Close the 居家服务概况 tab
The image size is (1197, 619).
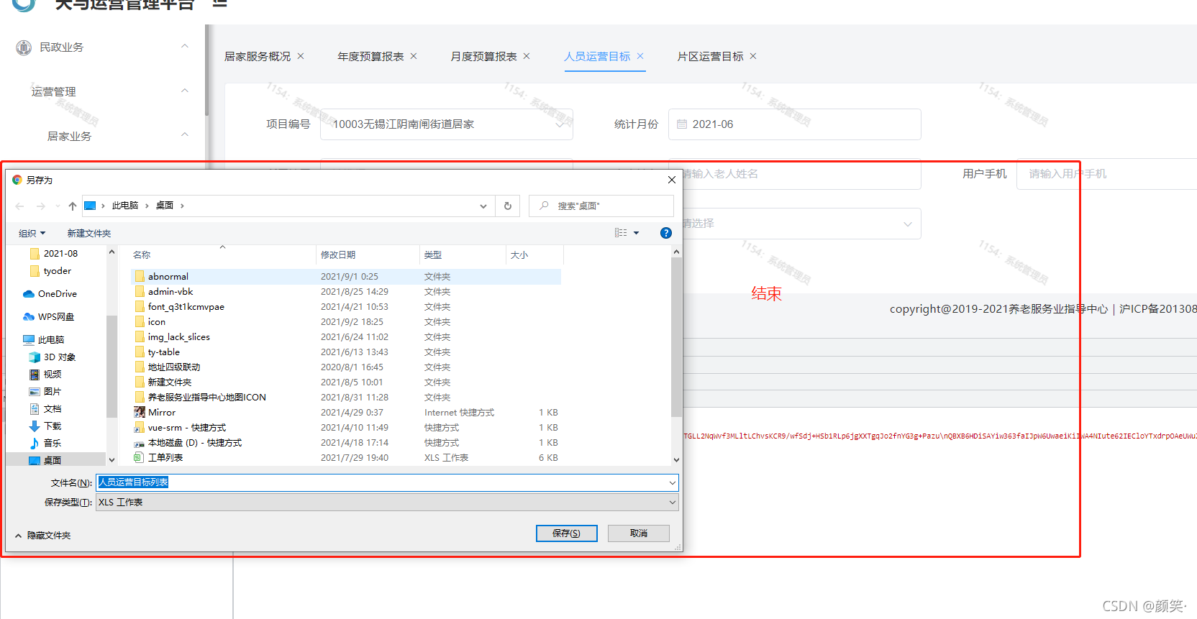[301, 56]
